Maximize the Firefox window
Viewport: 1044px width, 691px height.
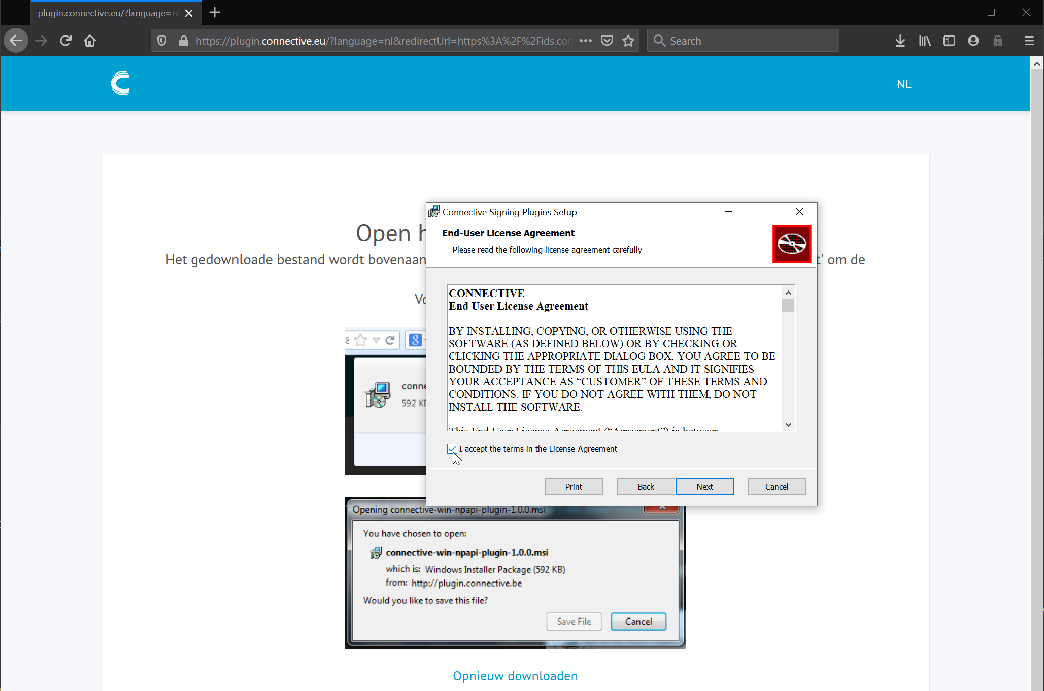[x=991, y=12]
